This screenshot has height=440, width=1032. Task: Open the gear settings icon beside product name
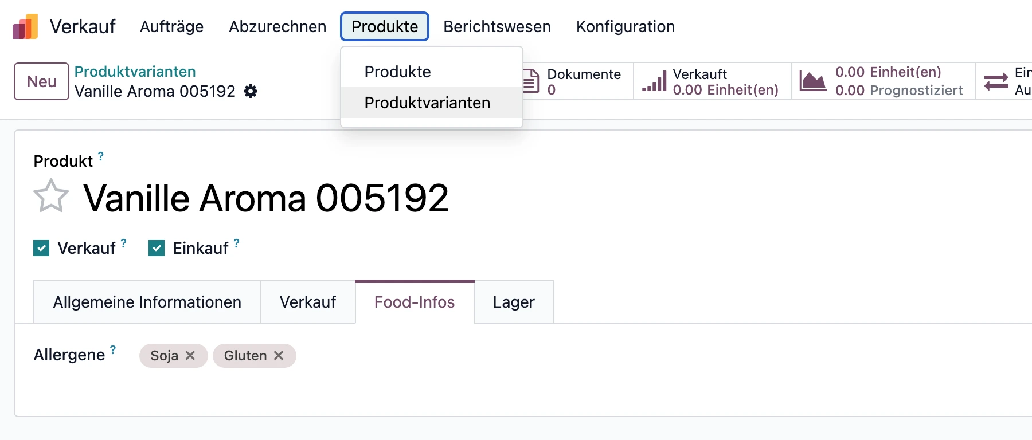251,91
